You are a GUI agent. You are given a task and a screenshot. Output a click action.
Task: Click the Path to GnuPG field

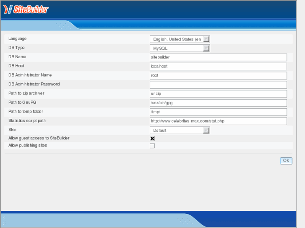(218, 103)
